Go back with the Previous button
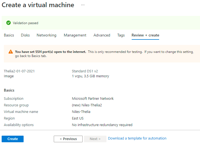The image size is (200, 148). coord(68,139)
